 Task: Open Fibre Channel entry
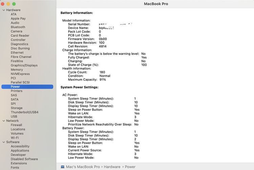(x=21, y=57)
